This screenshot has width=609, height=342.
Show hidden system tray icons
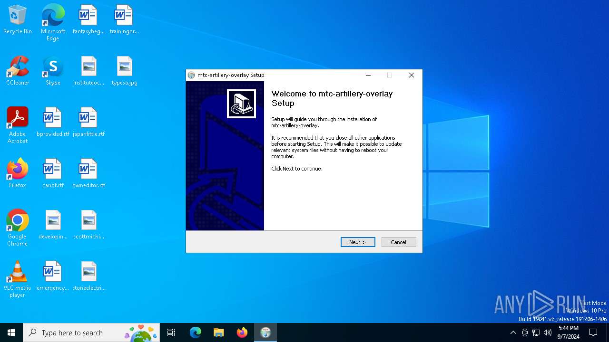pos(513,332)
